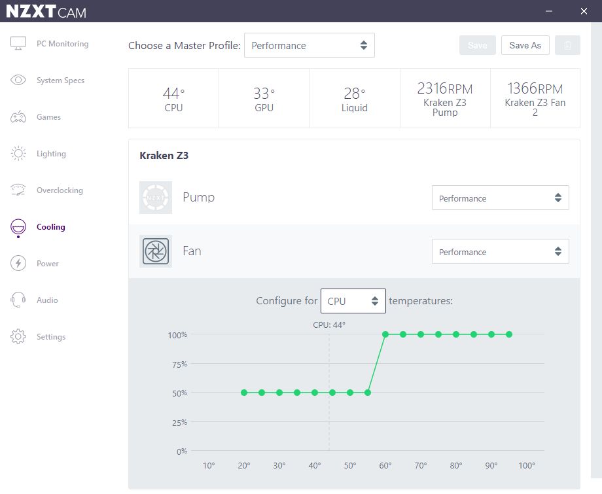602x494 pixels.
Task: Select the fan curve point at 30°
Action: pos(279,393)
